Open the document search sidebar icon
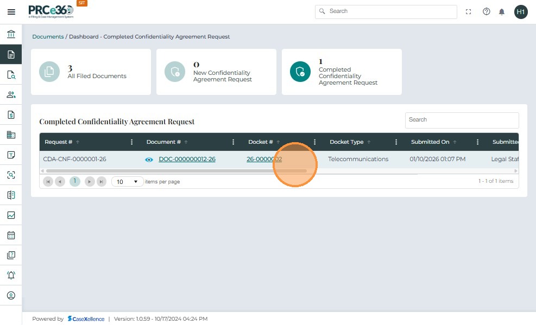This screenshot has width=536, height=325. click(x=11, y=74)
